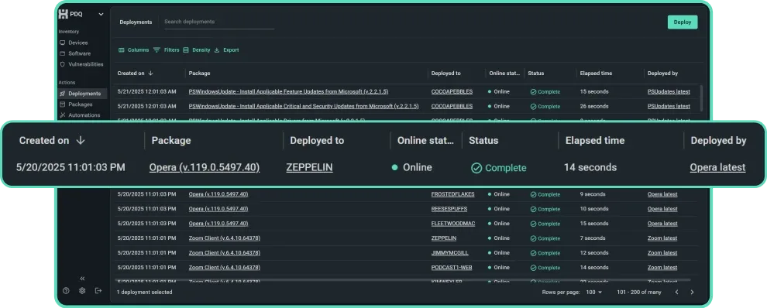Click the Complete status check in the JIMMYMCGILL row

533,253
